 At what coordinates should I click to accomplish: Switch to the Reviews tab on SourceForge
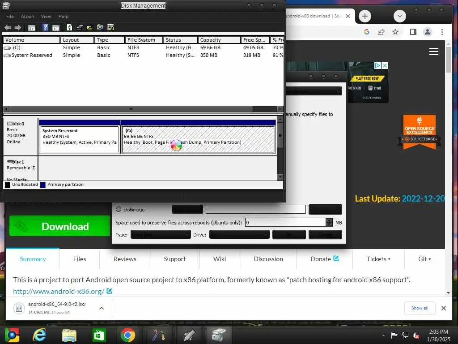[125, 259]
